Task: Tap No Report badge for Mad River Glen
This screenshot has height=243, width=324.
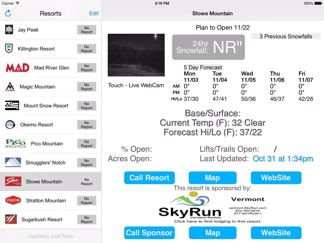Action: click(87, 68)
